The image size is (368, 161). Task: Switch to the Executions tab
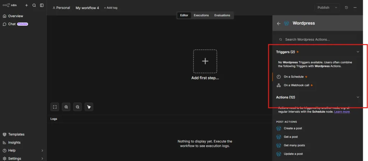click(201, 15)
